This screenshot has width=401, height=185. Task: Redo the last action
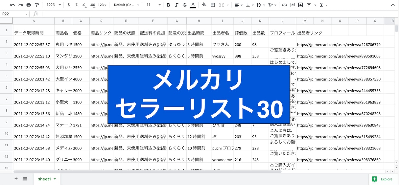click(20, 5)
